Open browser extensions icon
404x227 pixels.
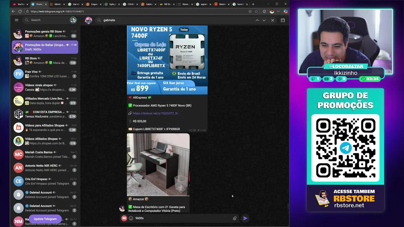click(264, 11)
